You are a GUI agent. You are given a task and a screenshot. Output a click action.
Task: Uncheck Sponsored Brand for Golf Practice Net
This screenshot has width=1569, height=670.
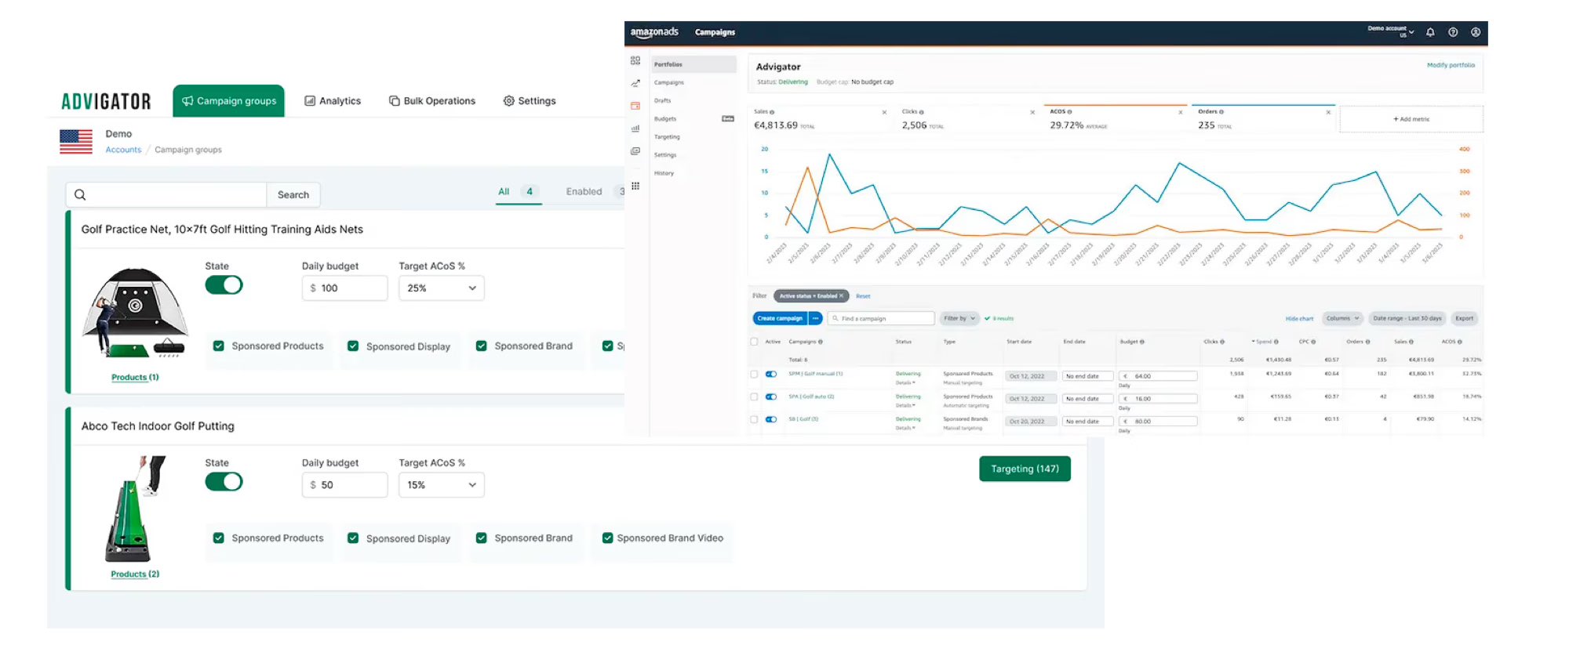coord(482,346)
